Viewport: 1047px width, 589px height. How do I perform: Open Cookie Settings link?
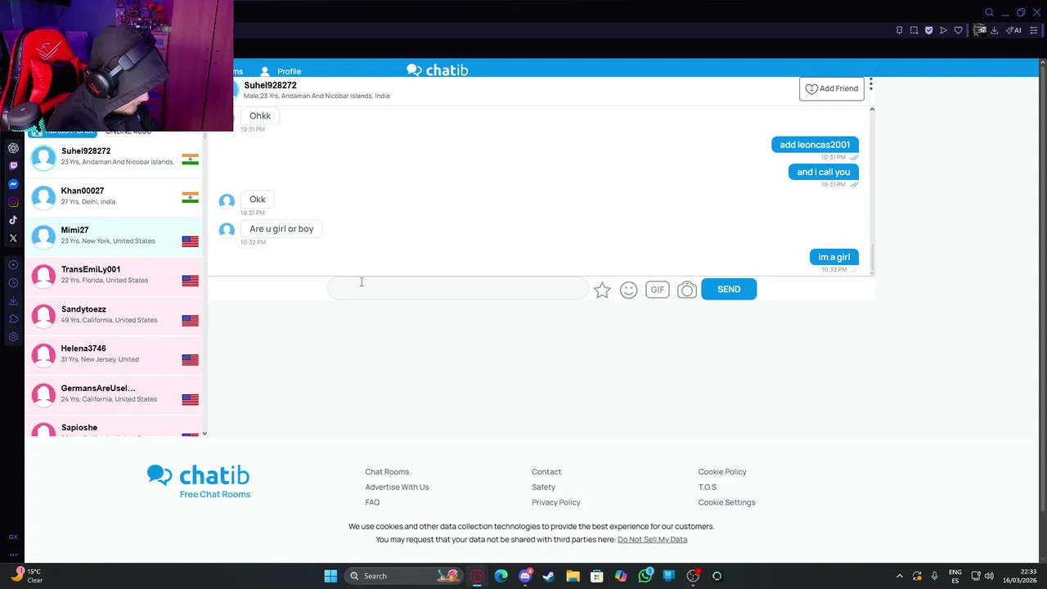point(726,503)
